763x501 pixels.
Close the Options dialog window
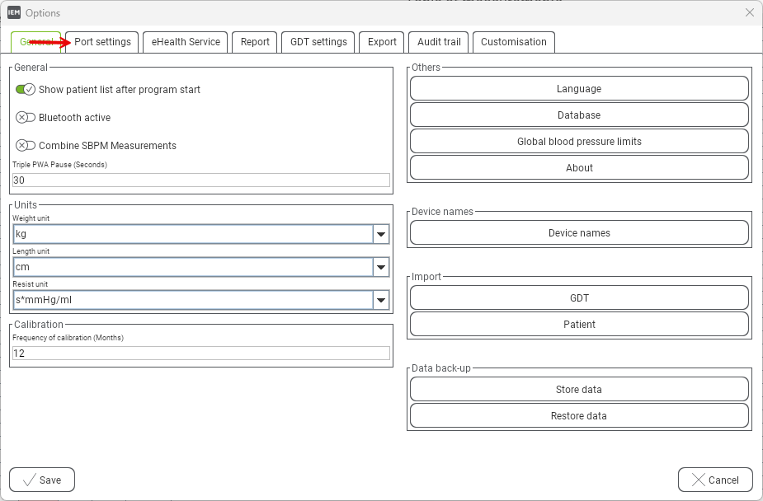749,12
